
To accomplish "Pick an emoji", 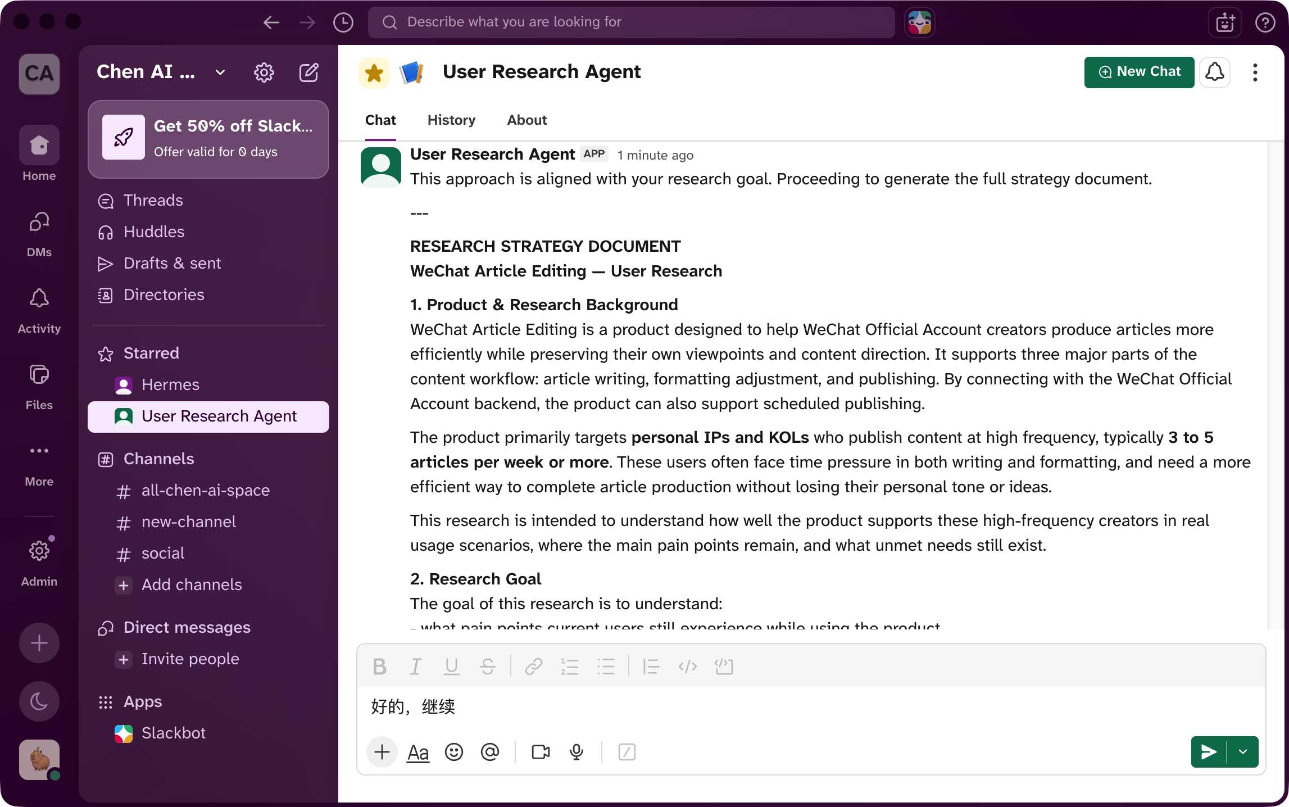I will point(454,752).
